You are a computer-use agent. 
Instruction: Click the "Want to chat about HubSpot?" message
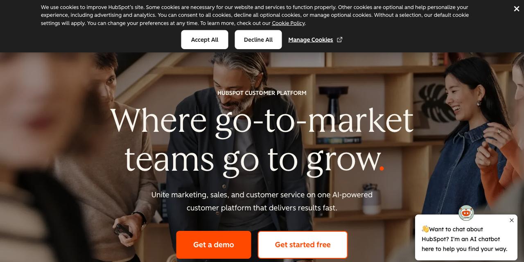coord(465,239)
